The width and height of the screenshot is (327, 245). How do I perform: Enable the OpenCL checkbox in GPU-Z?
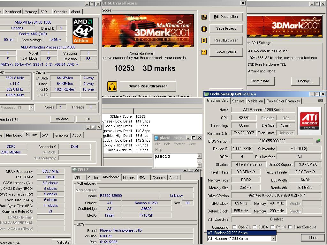pos(235,227)
